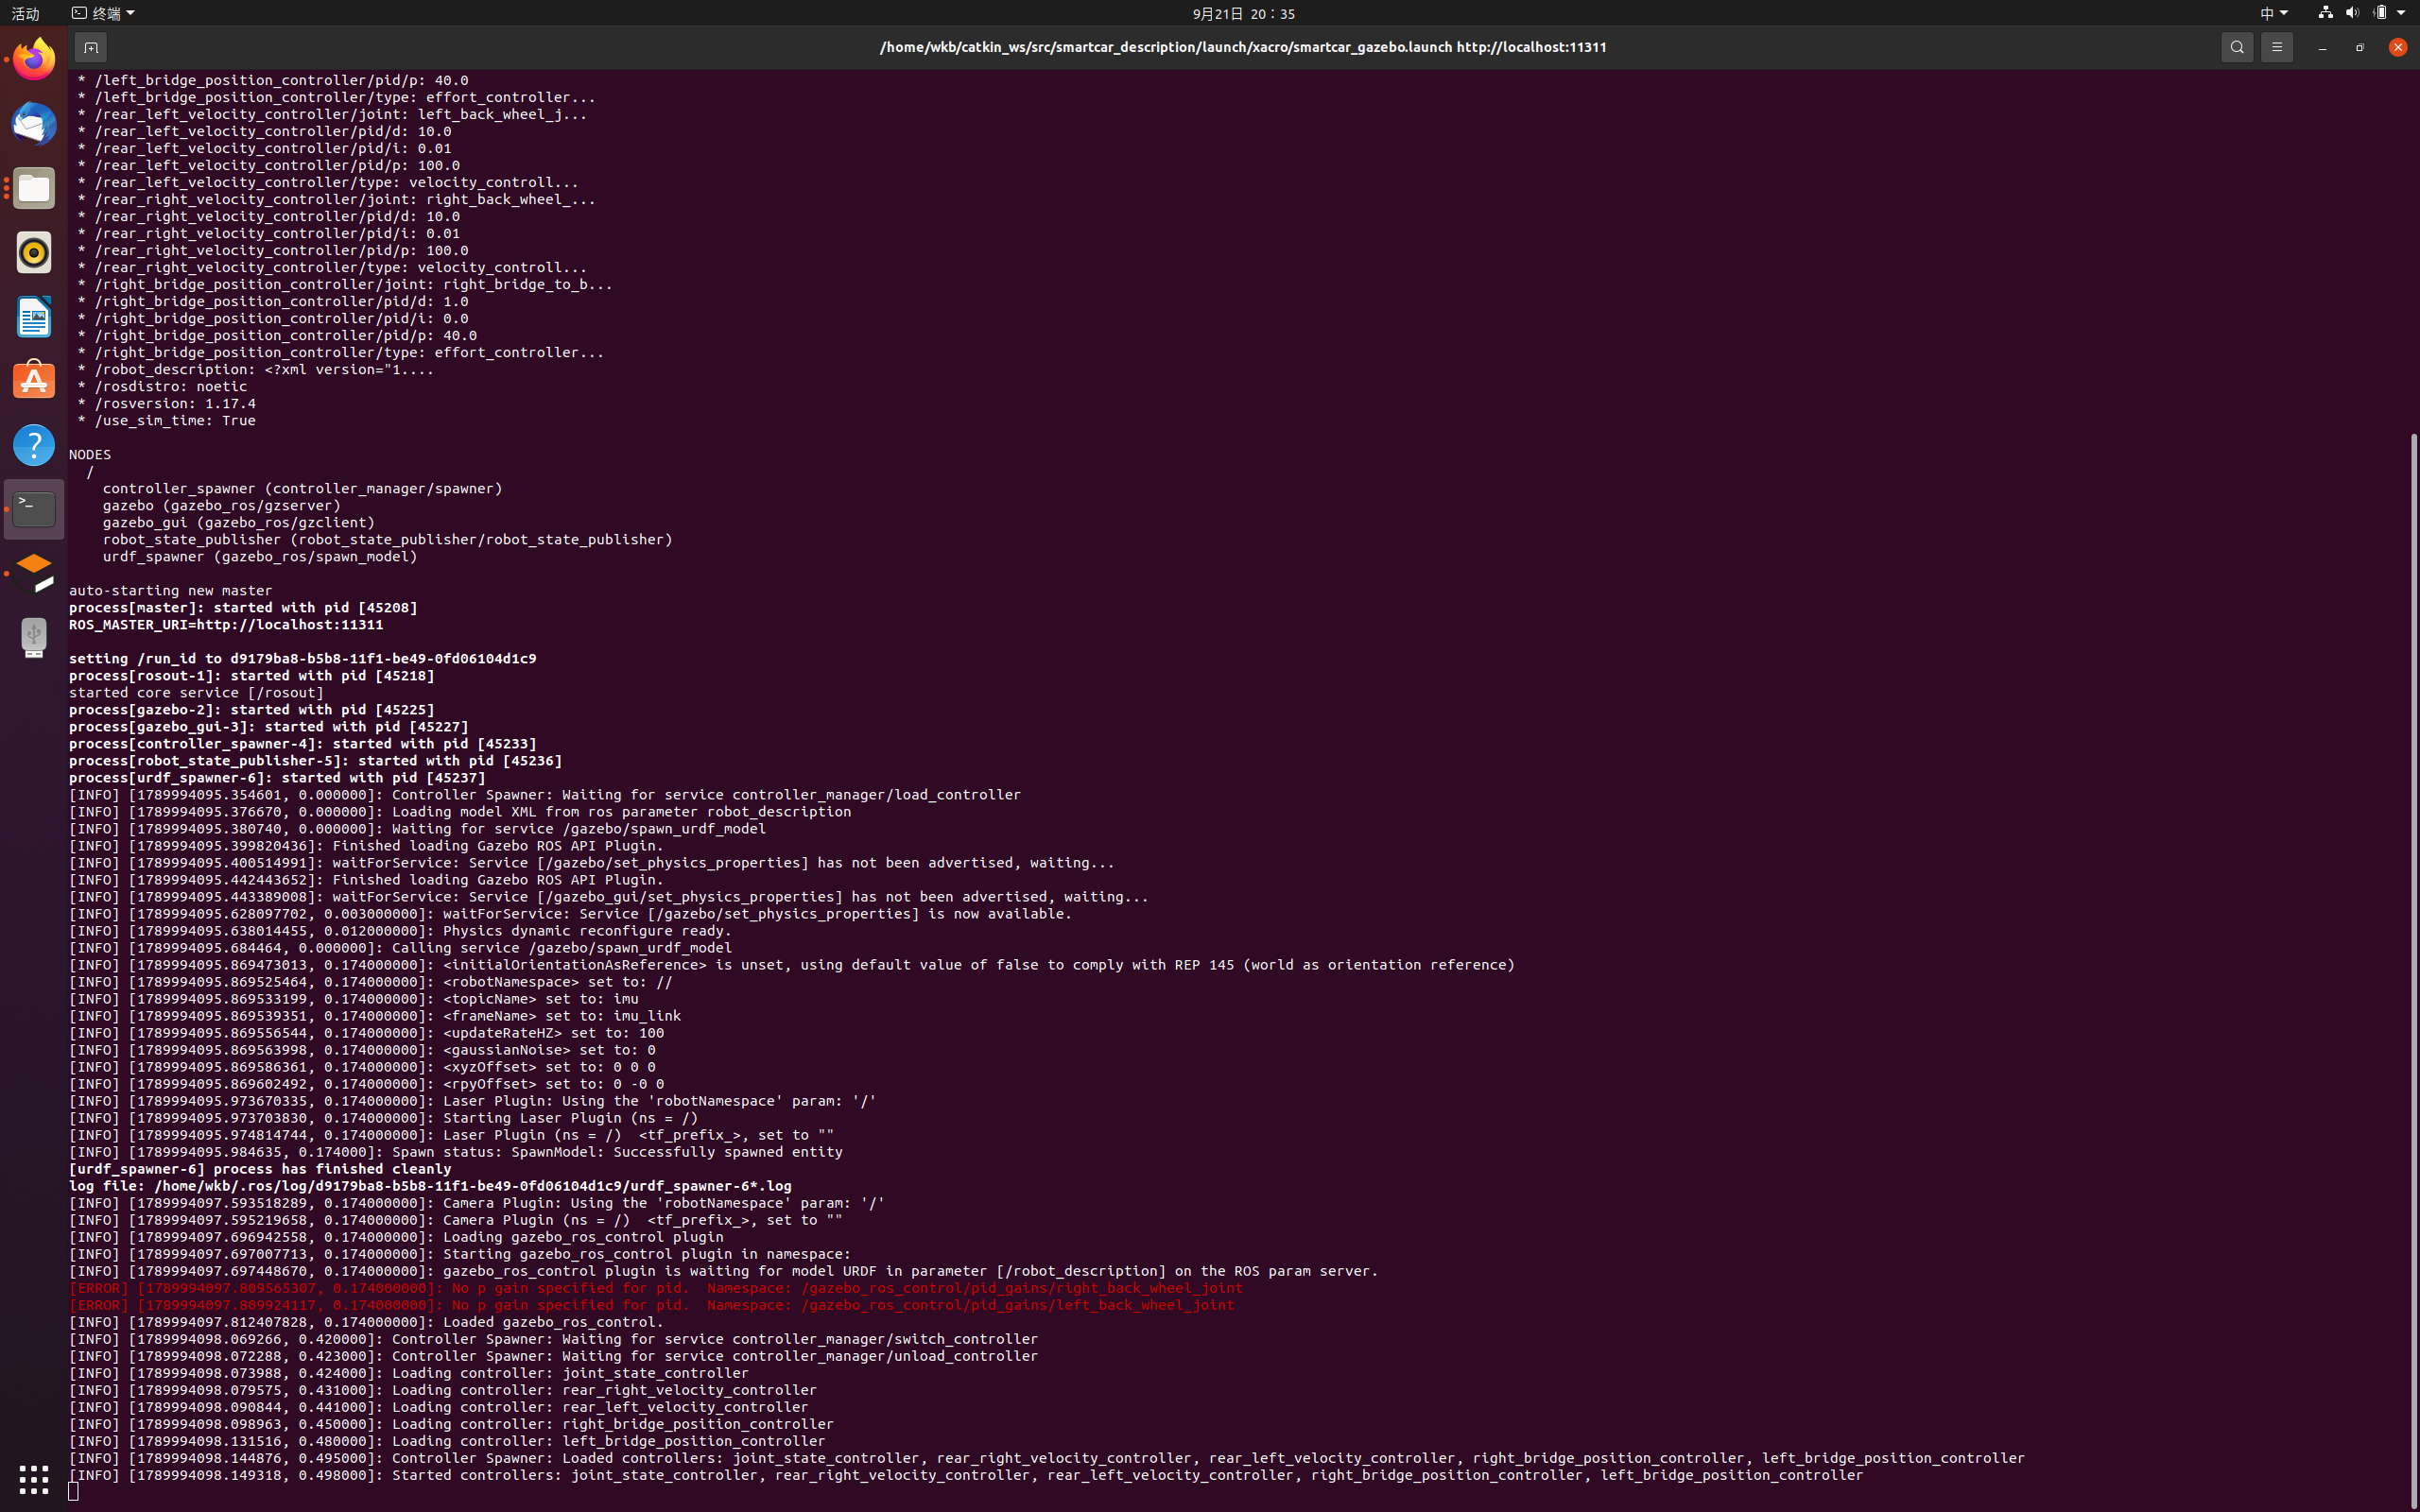Show the applications grid
Viewport: 2420px width, 1512px height.
point(34,1479)
